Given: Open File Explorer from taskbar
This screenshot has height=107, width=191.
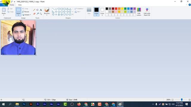Looking at the screenshot, I should (17, 104).
